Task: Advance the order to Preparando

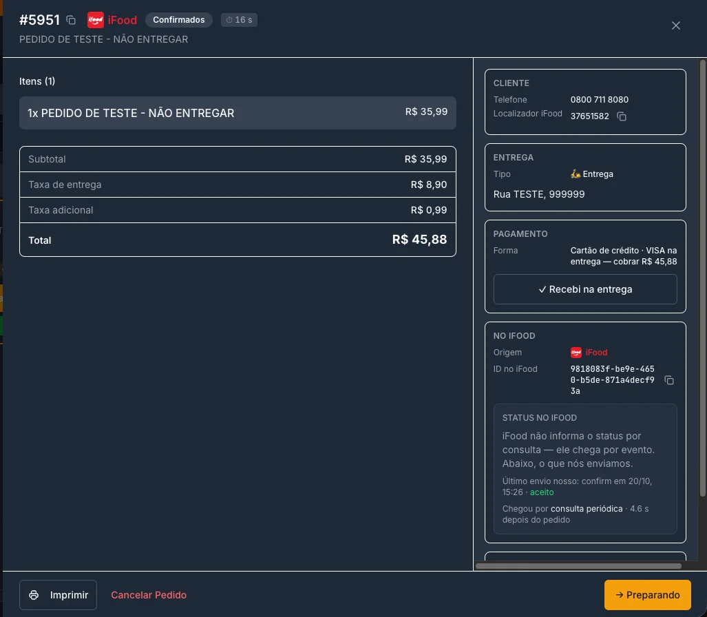Action: [x=648, y=595]
